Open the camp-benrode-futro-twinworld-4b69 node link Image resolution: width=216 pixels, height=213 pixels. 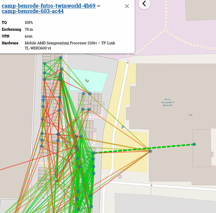coord(49,6)
